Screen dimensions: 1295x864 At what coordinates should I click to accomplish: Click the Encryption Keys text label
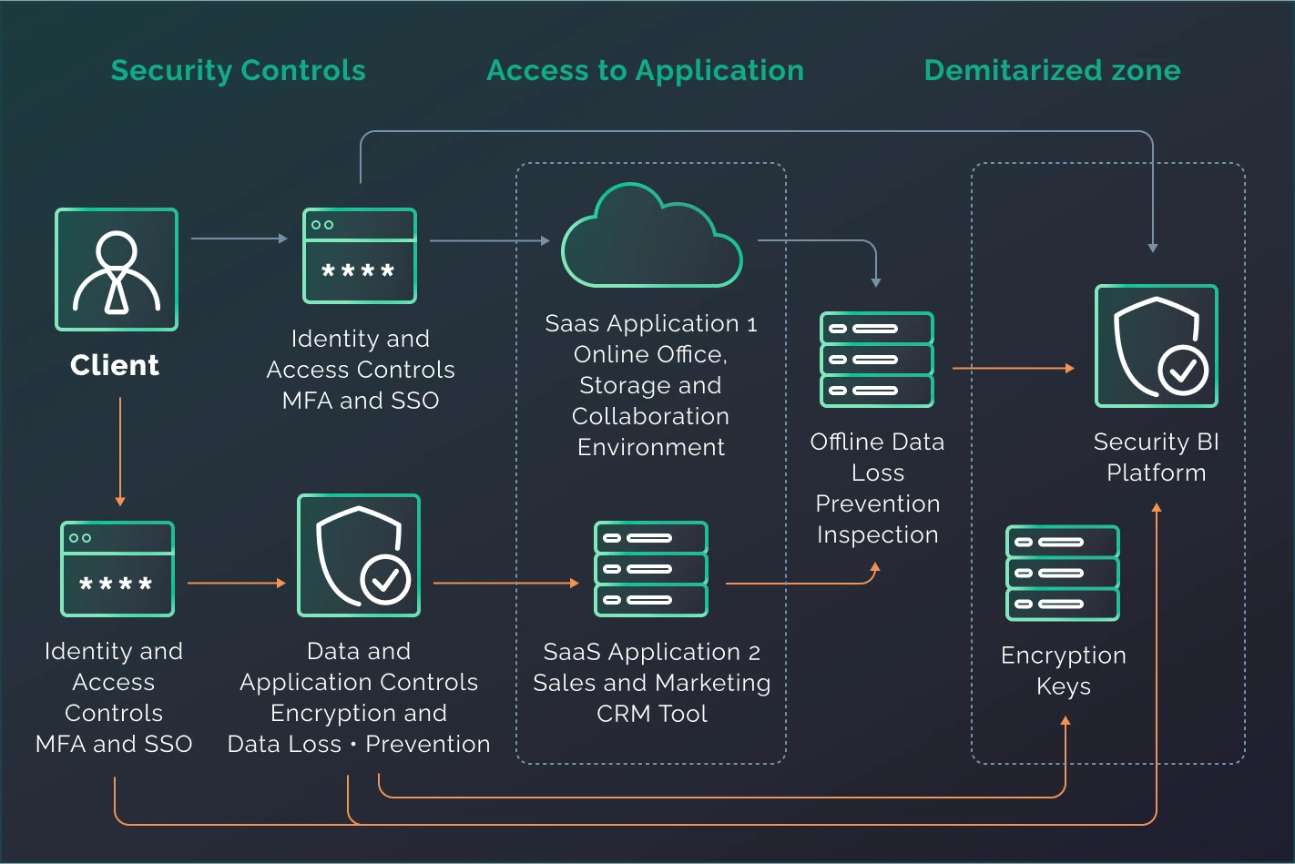point(1063,670)
